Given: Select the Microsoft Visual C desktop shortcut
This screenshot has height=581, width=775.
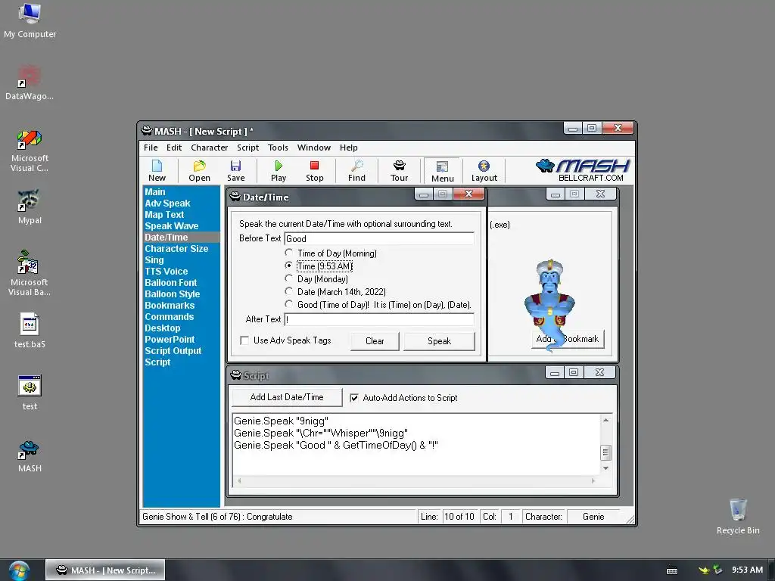Looking at the screenshot, I should click(30, 151).
